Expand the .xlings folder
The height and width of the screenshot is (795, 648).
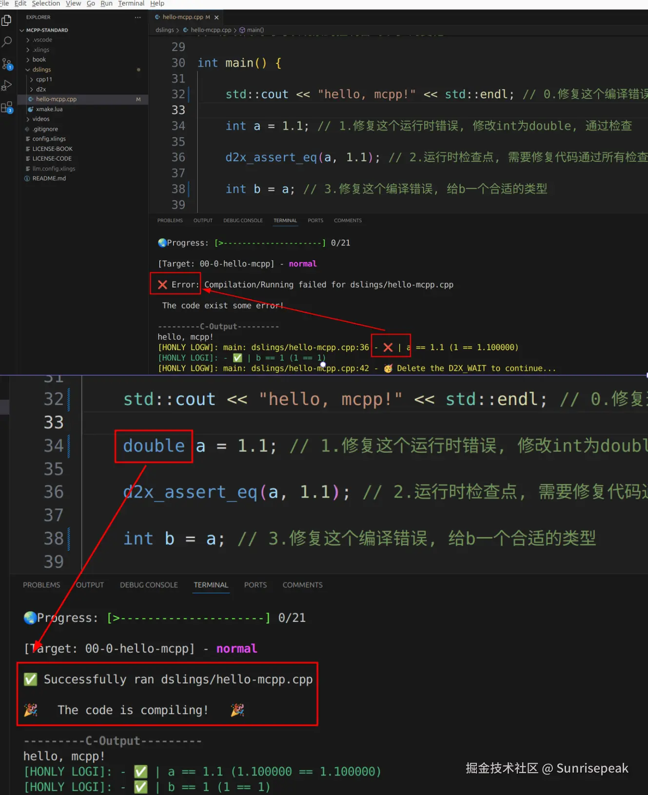point(28,50)
